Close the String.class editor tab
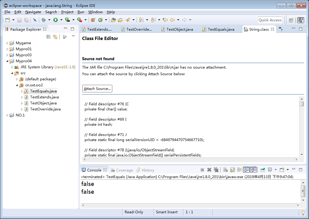Viewport: 309px width, 219px height. [x=272, y=29]
